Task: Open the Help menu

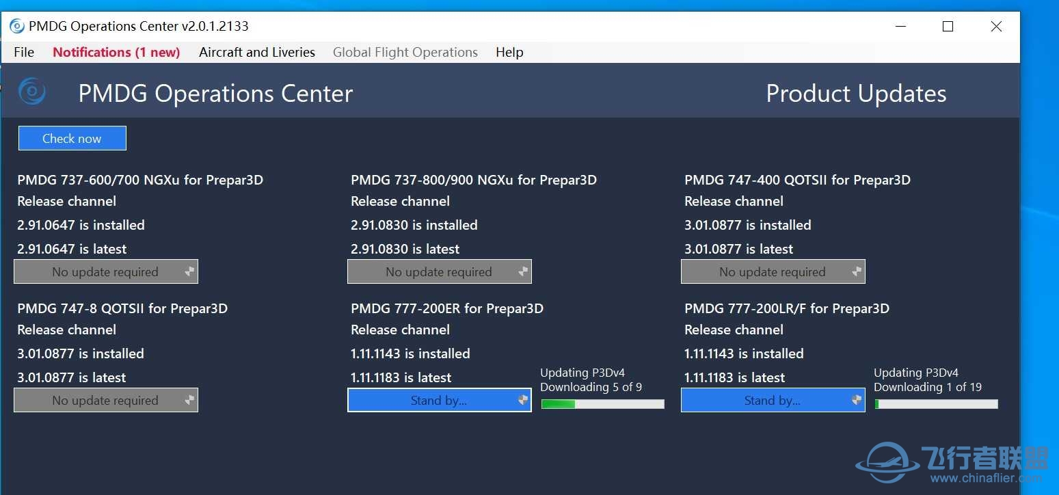Action: [509, 52]
